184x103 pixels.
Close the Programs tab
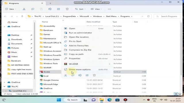(x=42, y=3)
